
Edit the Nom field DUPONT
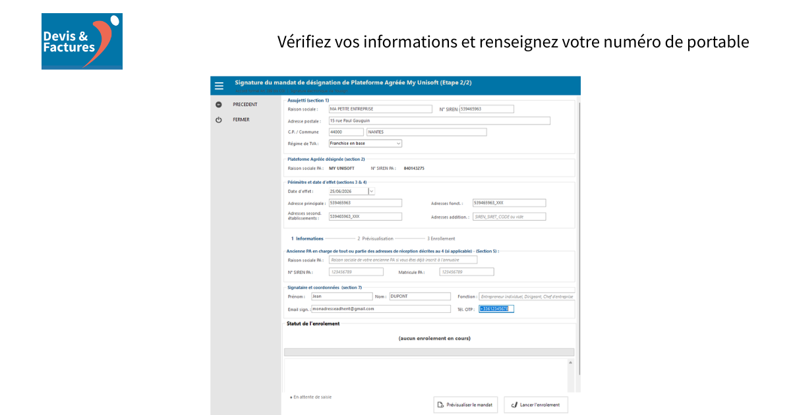tap(420, 296)
